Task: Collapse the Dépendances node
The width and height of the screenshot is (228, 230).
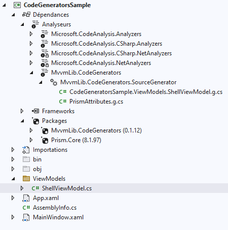Action: [13, 15]
